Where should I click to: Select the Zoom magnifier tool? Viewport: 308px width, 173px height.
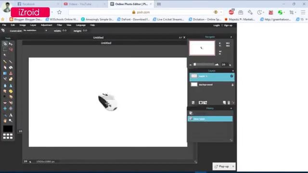(11, 121)
